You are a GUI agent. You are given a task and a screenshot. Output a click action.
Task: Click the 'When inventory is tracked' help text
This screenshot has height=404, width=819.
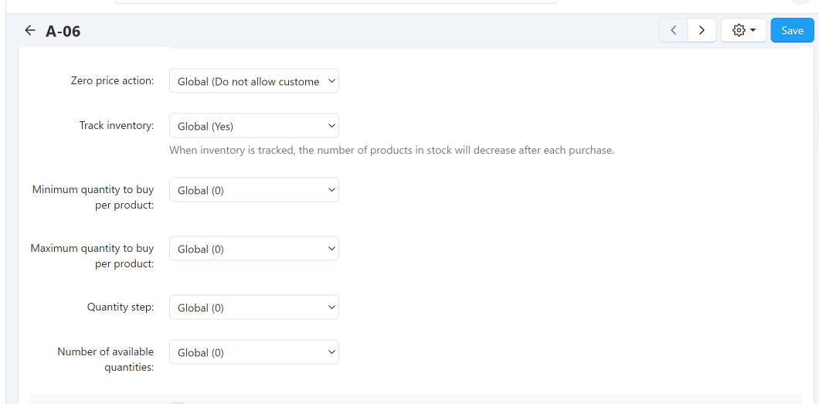tap(392, 151)
